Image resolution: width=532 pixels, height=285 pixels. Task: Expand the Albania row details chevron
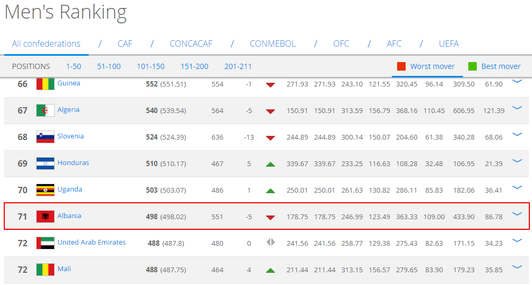point(517,214)
